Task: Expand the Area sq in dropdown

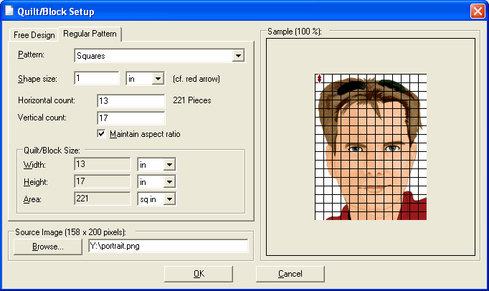Action: pos(156,199)
